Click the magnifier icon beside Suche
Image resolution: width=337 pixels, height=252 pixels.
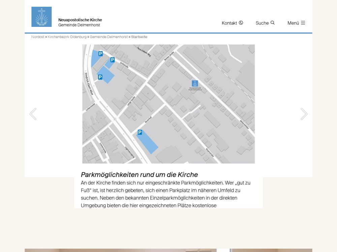coord(273,23)
